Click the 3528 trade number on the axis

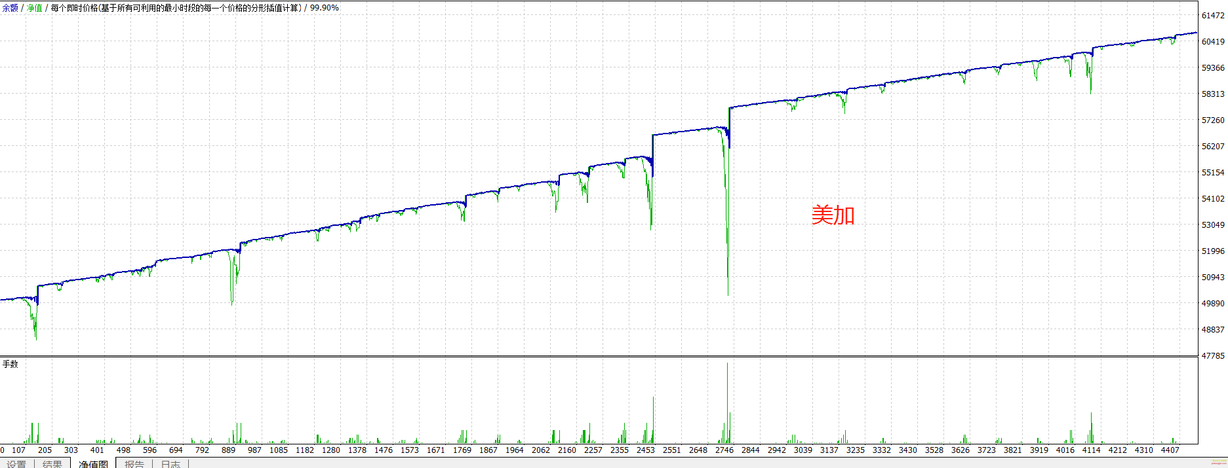(x=934, y=450)
